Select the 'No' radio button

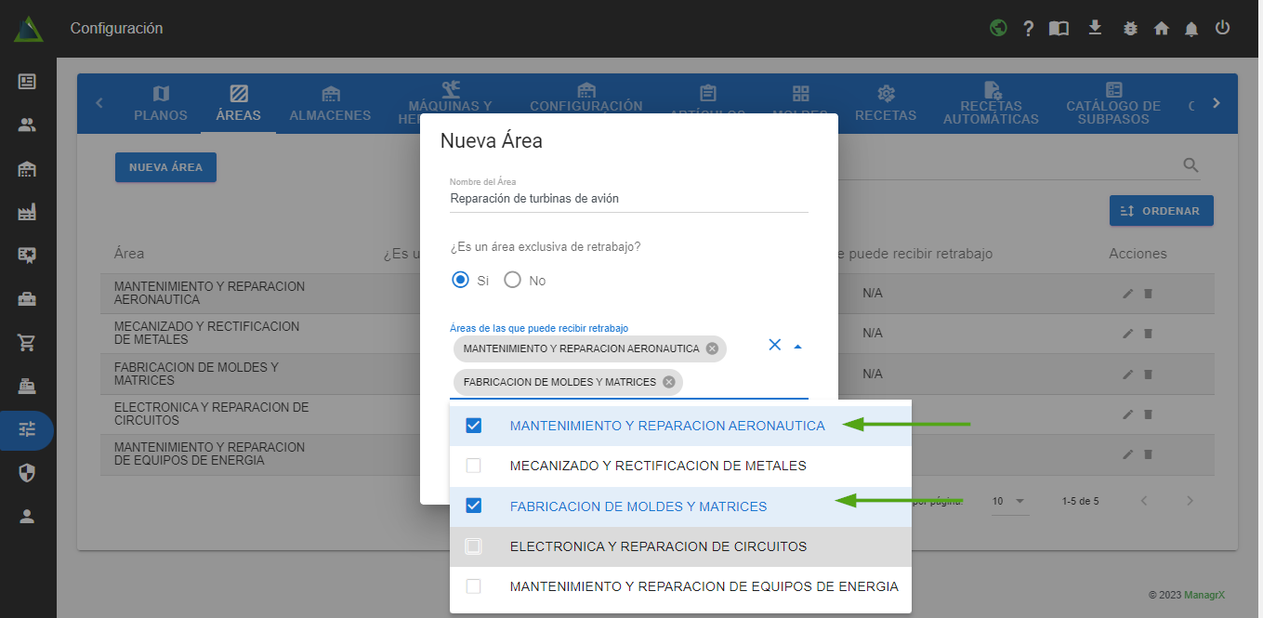(x=513, y=280)
